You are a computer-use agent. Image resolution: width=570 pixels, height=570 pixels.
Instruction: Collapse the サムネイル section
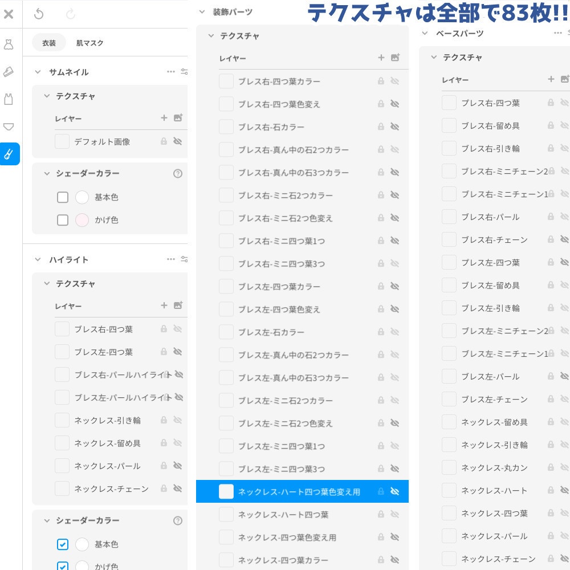tap(37, 72)
